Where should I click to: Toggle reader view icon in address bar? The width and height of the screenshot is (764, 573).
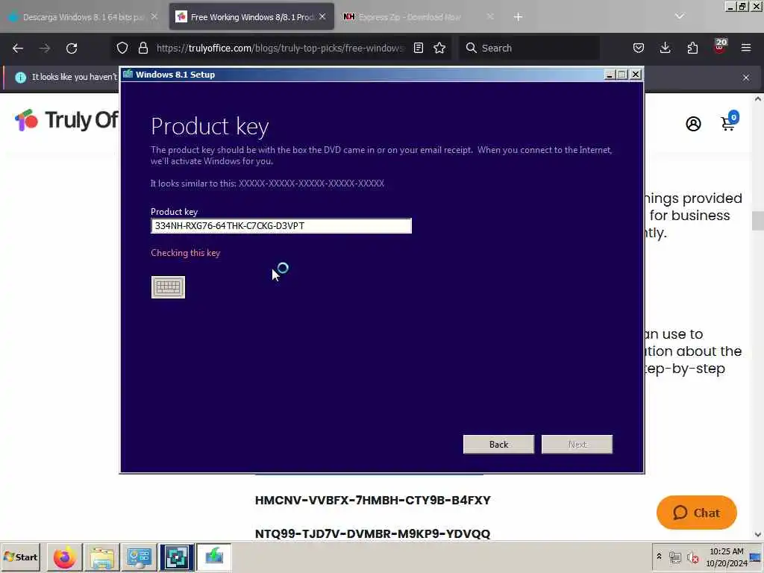click(418, 48)
